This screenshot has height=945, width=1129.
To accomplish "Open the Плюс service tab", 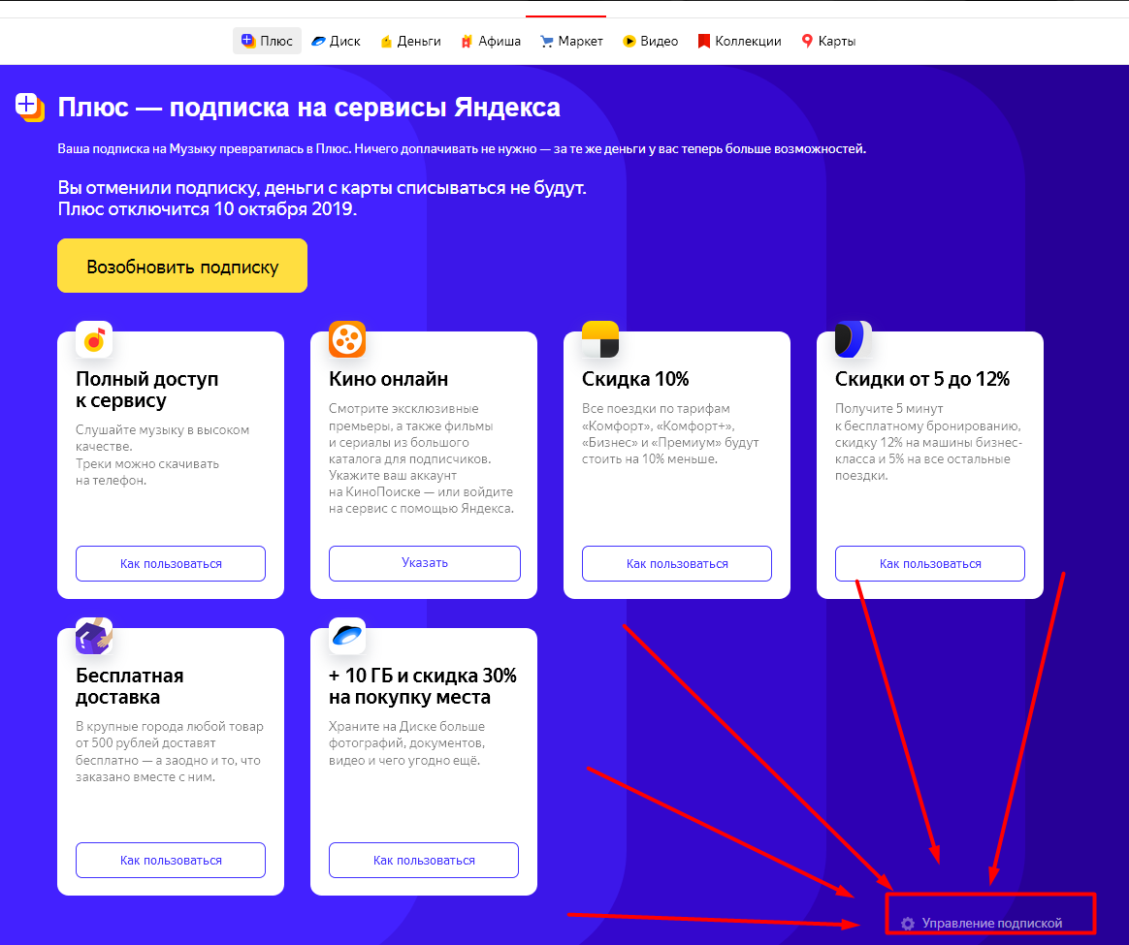I will pyautogui.click(x=267, y=41).
